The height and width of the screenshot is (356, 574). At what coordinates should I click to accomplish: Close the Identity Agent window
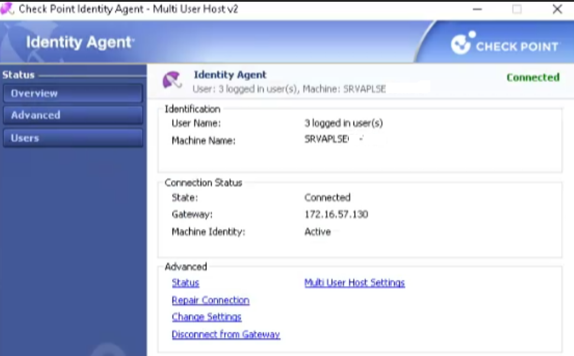[x=557, y=9]
